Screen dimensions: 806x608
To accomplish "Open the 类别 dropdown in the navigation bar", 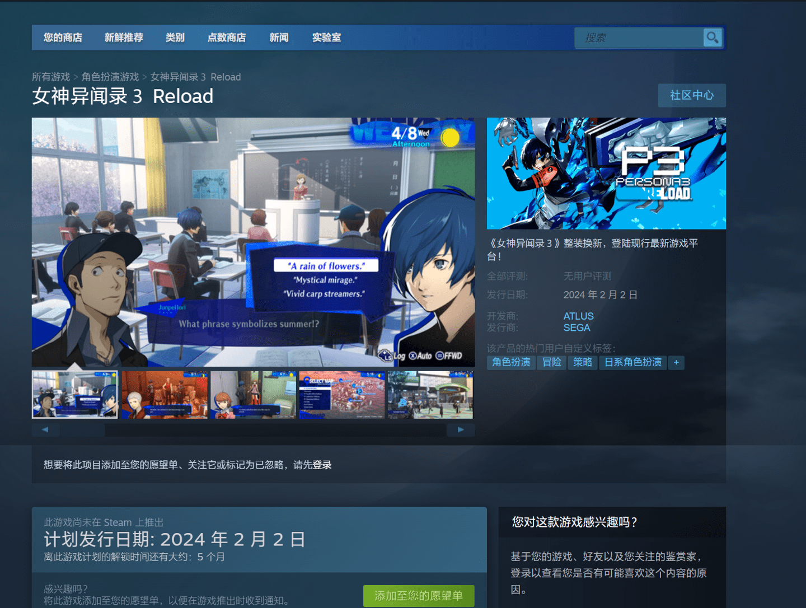I will (x=175, y=38).
